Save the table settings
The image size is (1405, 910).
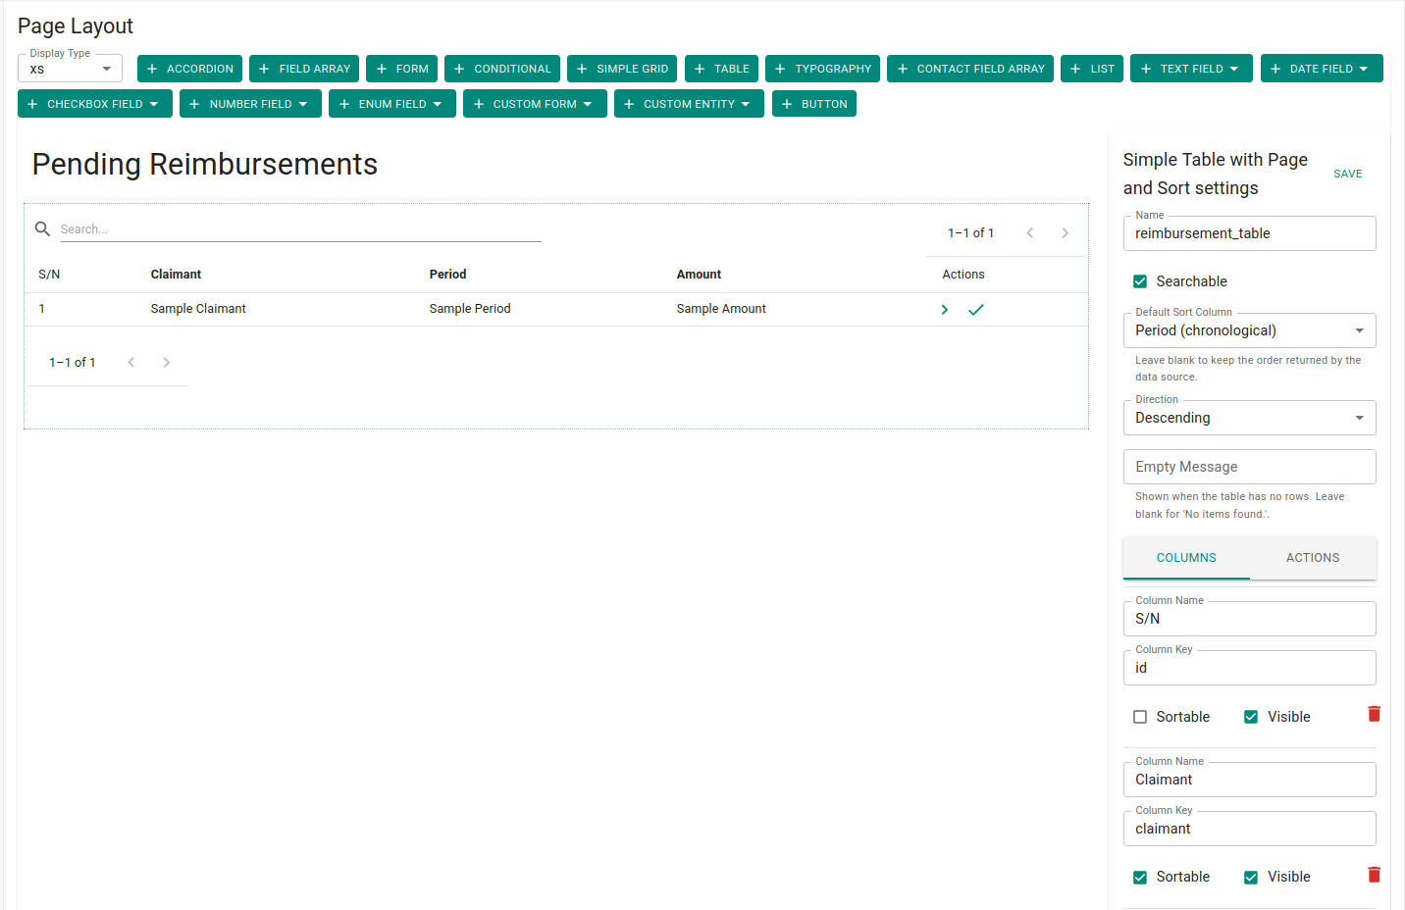(x=1348, y=174)
